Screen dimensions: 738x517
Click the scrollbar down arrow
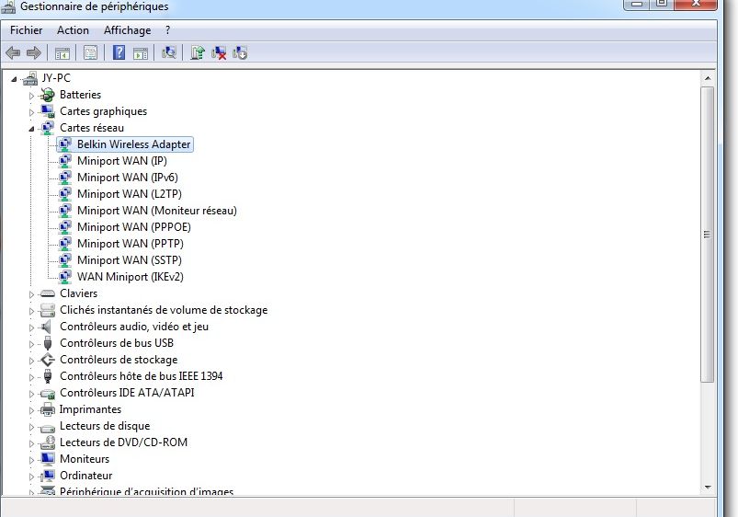click(x=708, y=488)
